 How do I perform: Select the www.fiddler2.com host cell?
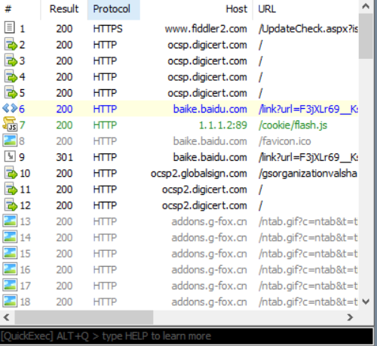206,29
